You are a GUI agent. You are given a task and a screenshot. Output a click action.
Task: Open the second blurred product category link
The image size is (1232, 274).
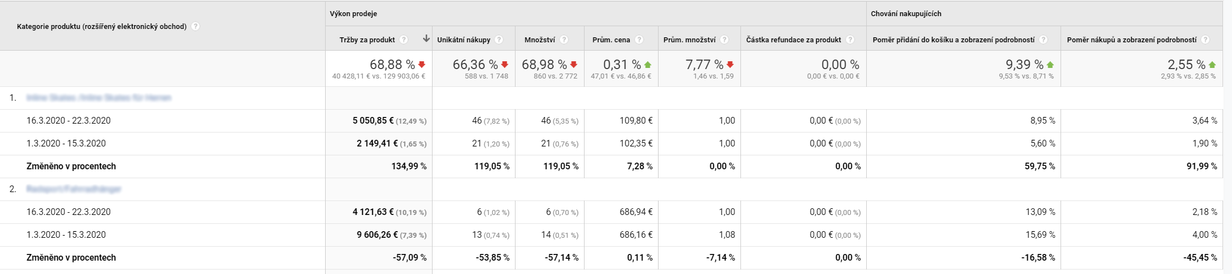73,189
